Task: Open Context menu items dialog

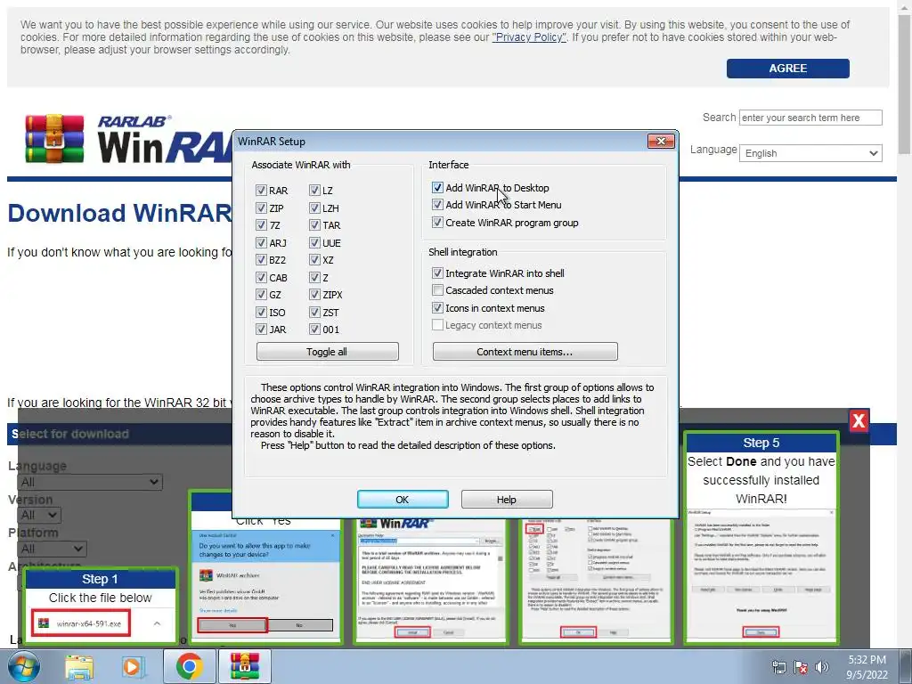Action: (525, 351)
